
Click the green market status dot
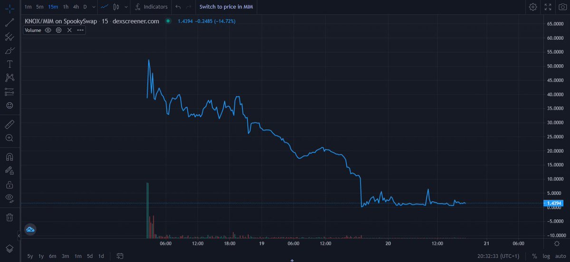168,21
